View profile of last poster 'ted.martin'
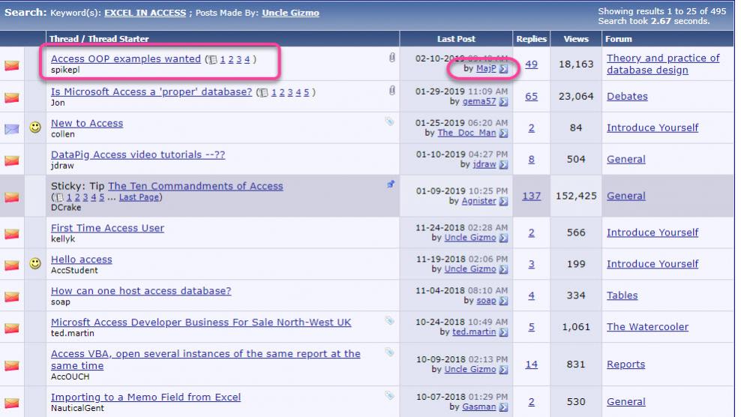741x417 pixels. tap(474, 332)
